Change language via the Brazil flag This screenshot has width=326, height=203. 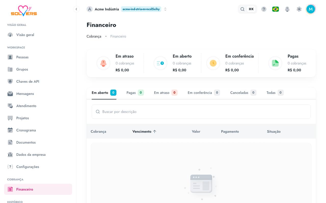(x=276, y=9)
